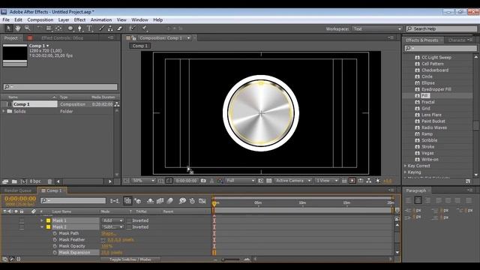The width and height of the screenshot is (480, 270).
Task: Open the Animation menu
Action: pos(101,20)
